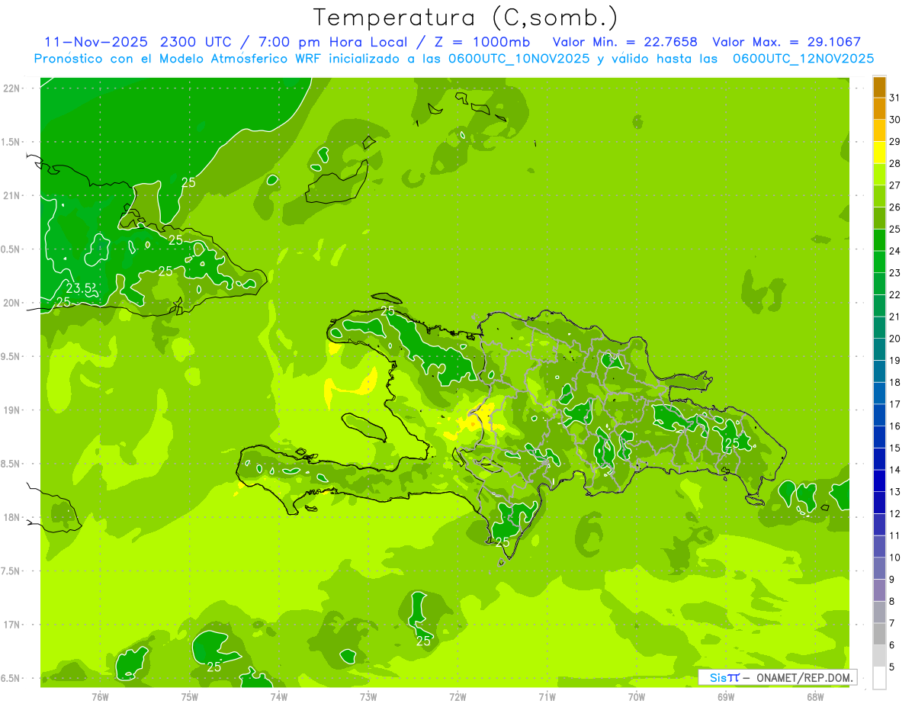
Task: Select the green swatch between 23 and 24
Action: [x=879, y=262]
